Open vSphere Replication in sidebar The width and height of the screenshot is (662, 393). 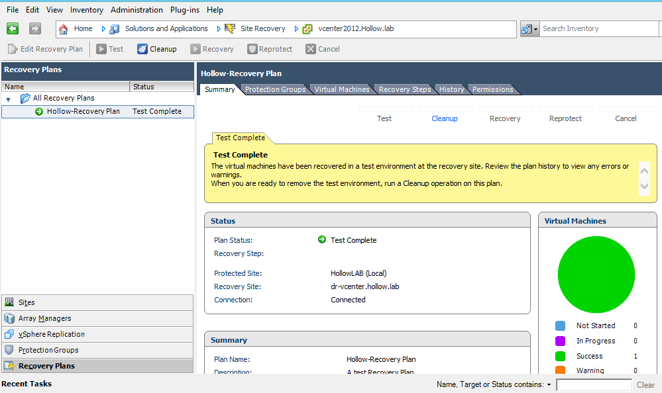pyautogui.click(x=51, y=334)
